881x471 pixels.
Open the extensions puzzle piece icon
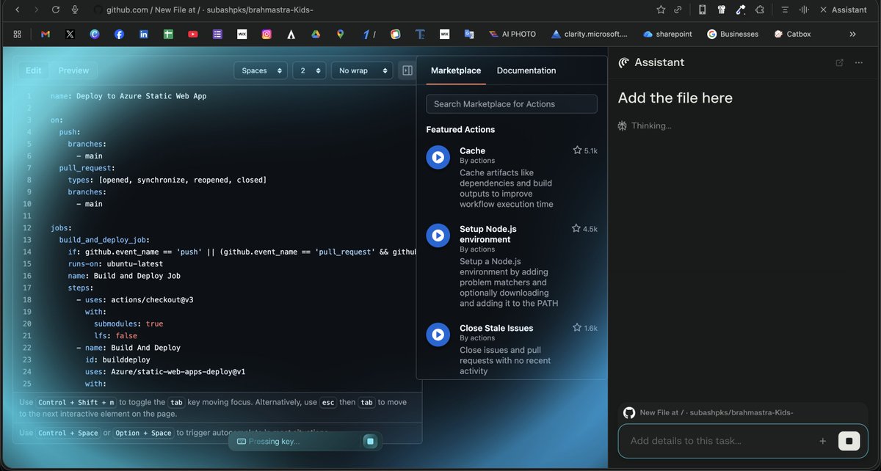(x=760, y=10)
